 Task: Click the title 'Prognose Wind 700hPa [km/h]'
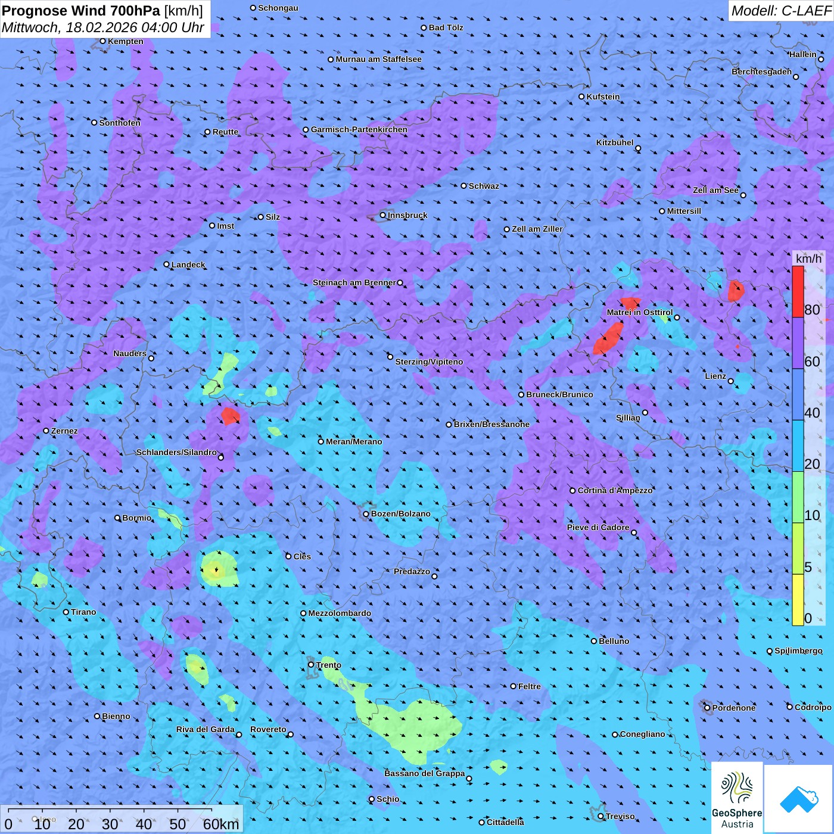click(x=102, y=10)
